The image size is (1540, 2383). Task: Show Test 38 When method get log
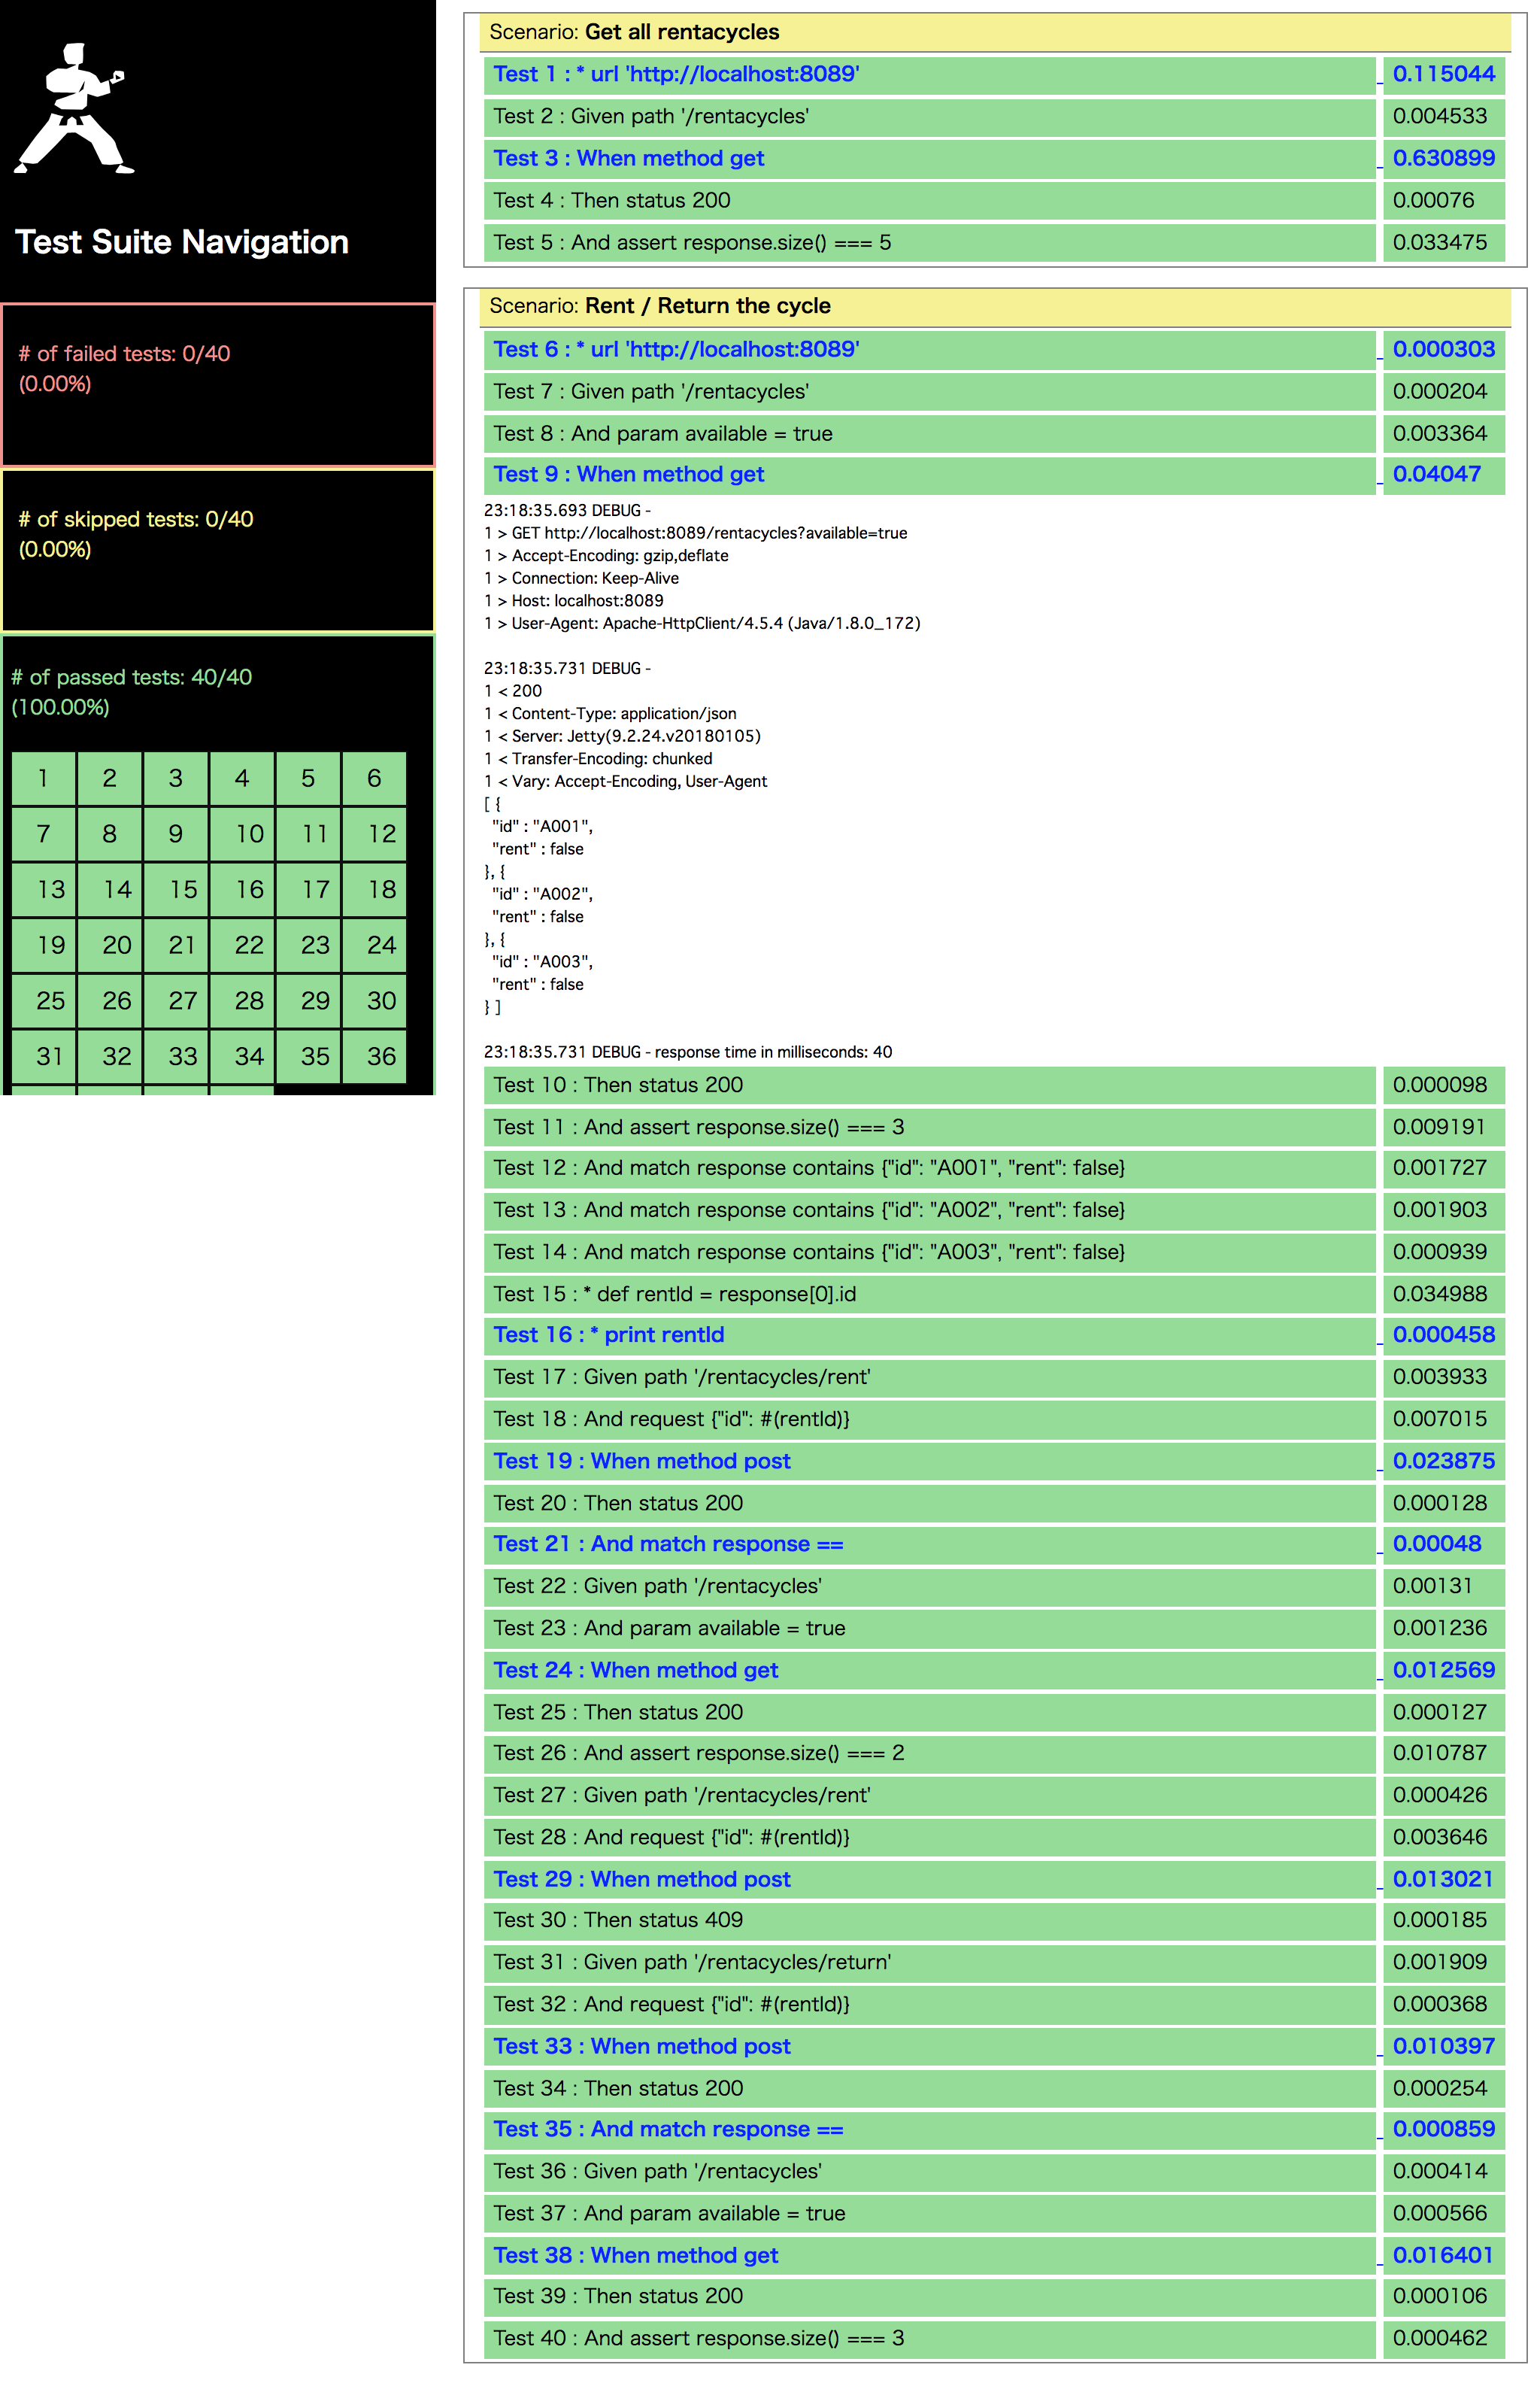pyautogui.click(x=635, y=2255)
